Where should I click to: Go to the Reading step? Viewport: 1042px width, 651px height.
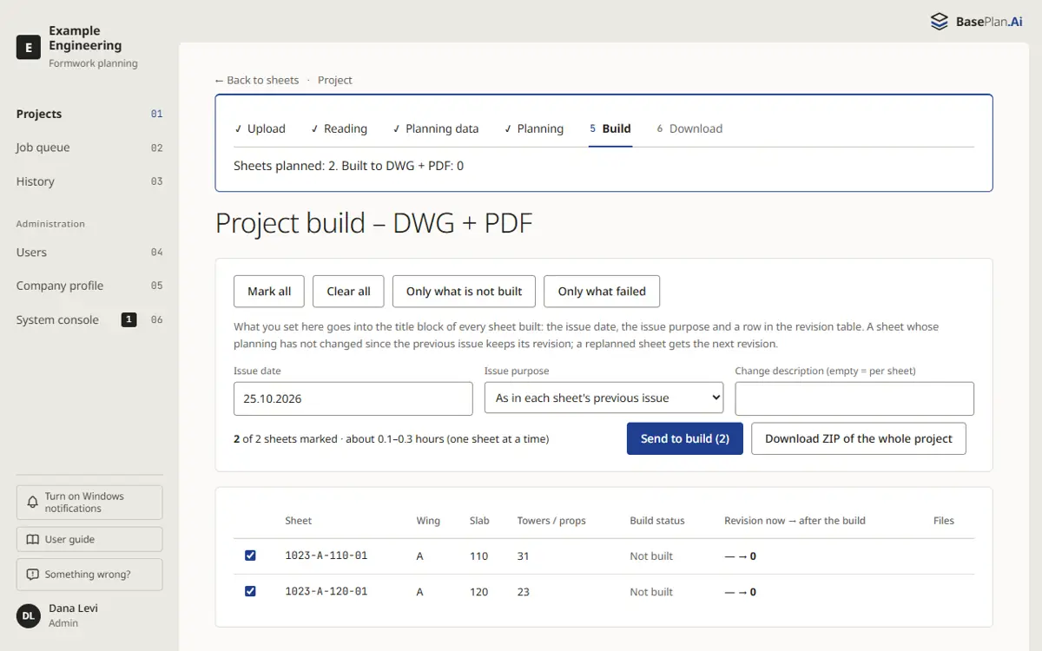[x=339, y=128]
